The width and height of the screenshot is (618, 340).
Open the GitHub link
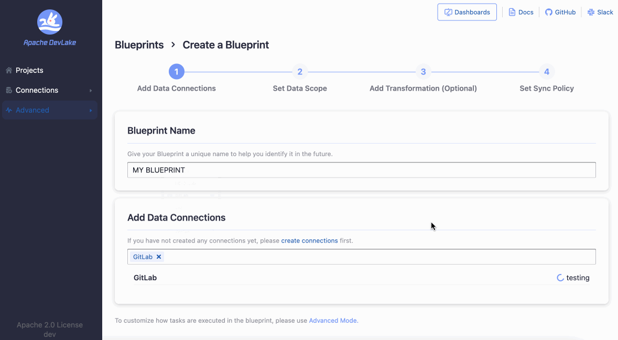560,12
